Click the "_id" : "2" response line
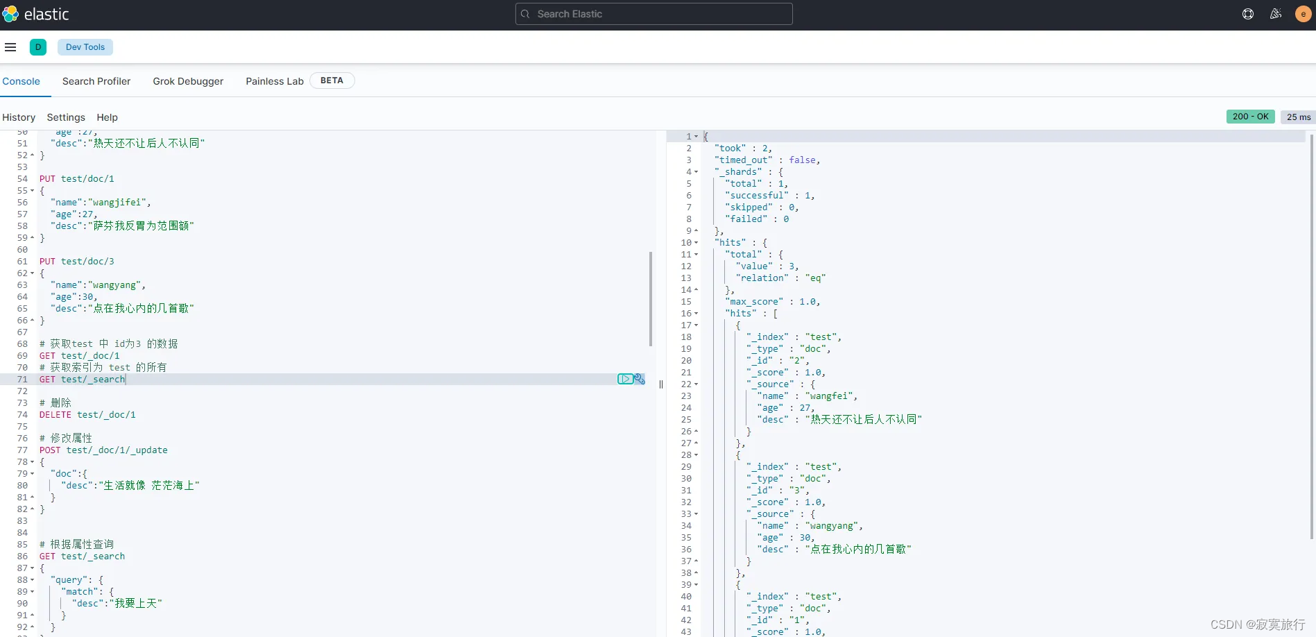This screenshot has width=1316, height=637. click(778, 361)
